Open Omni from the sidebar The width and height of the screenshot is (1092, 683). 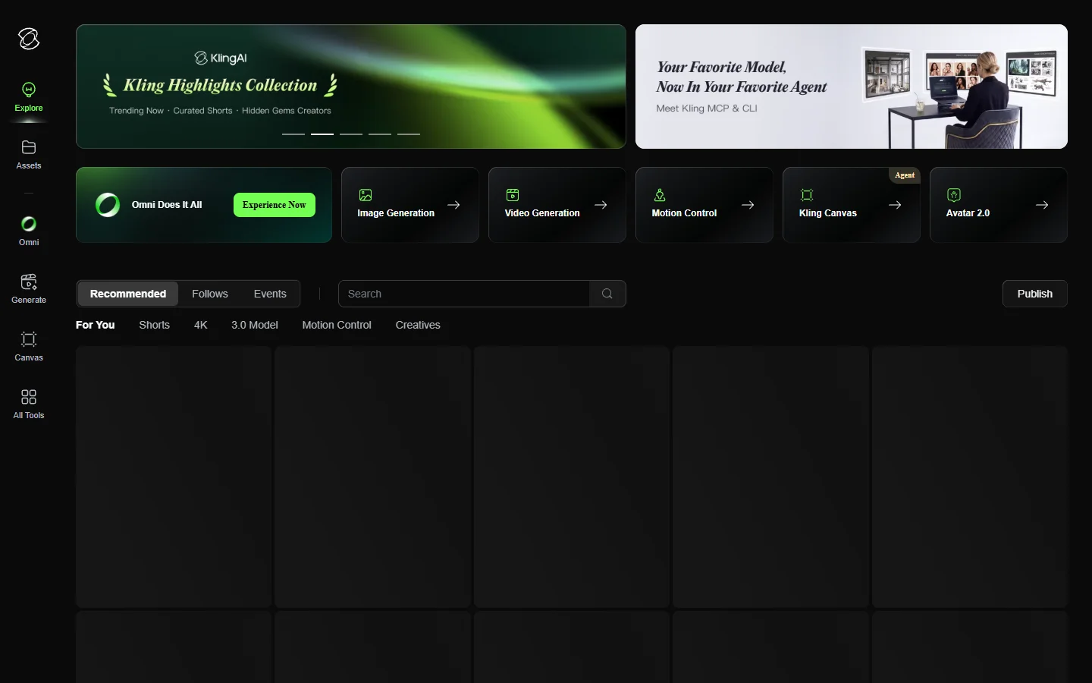tap(29, 231)
